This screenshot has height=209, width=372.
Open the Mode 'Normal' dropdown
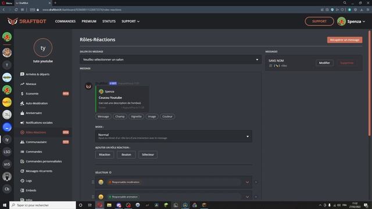[174, 136]
